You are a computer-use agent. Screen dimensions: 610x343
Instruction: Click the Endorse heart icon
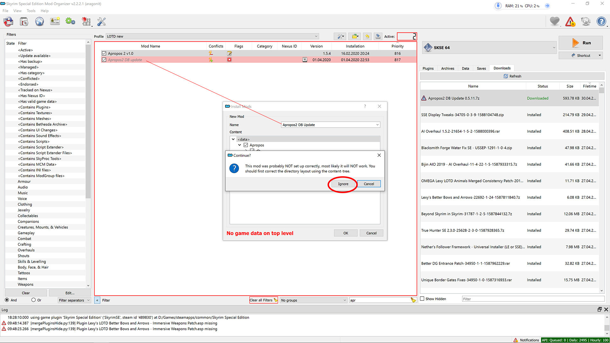(x=555, y=22)
